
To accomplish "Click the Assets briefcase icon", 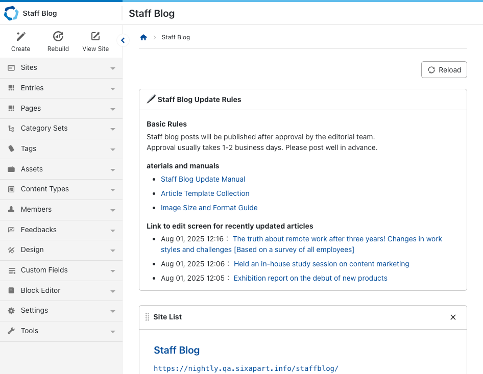I will coord(11,169).
